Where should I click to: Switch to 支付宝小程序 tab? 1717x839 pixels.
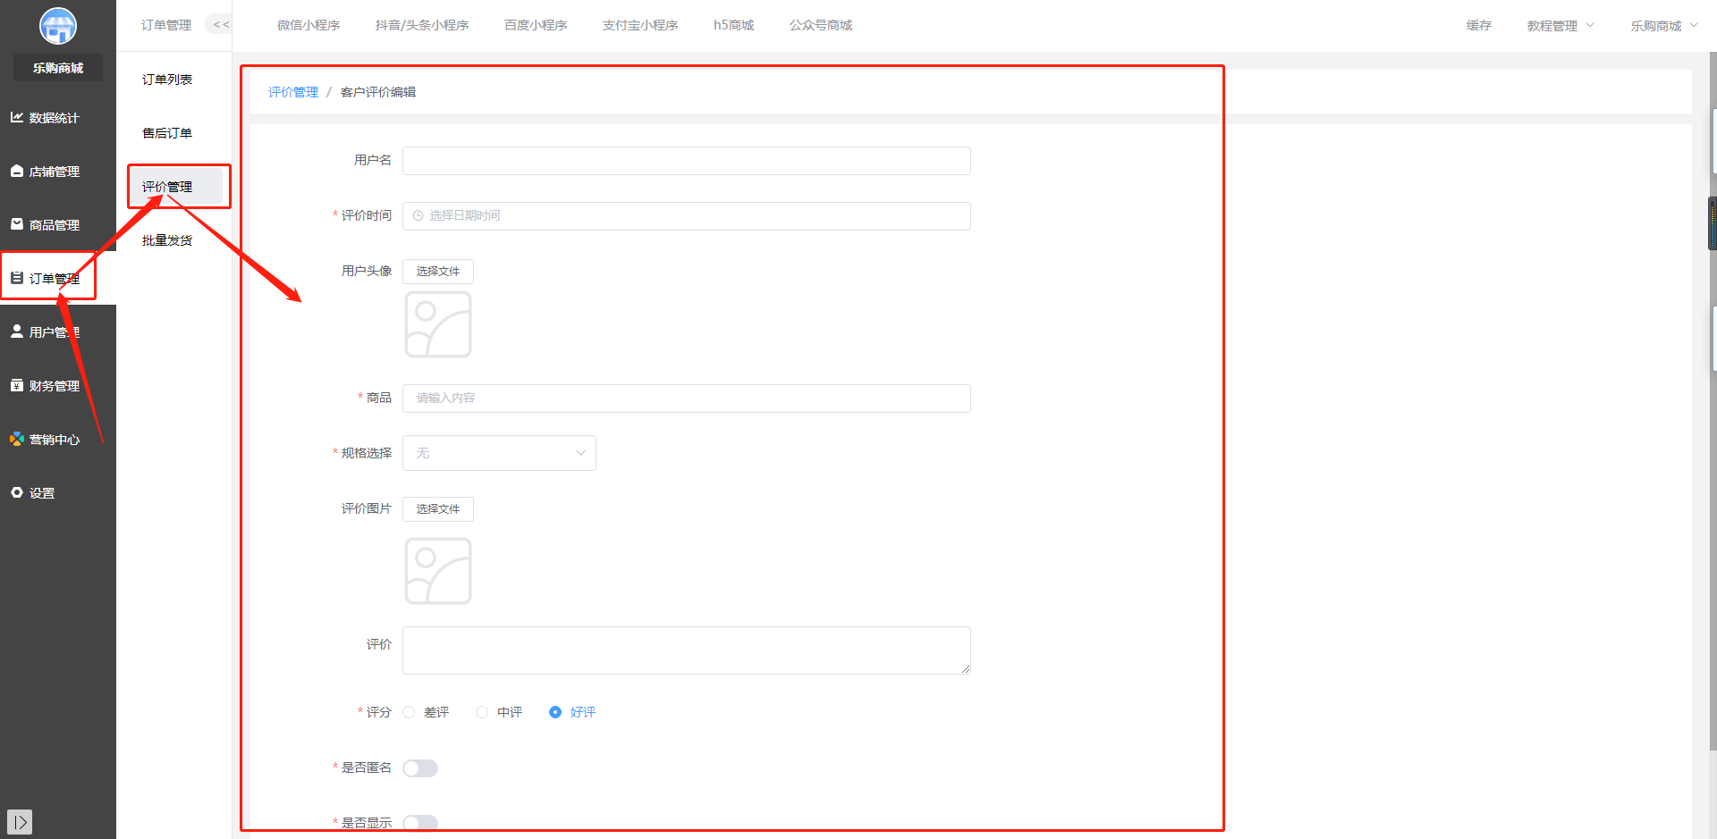pyautogui.click(x=640, y=25)
